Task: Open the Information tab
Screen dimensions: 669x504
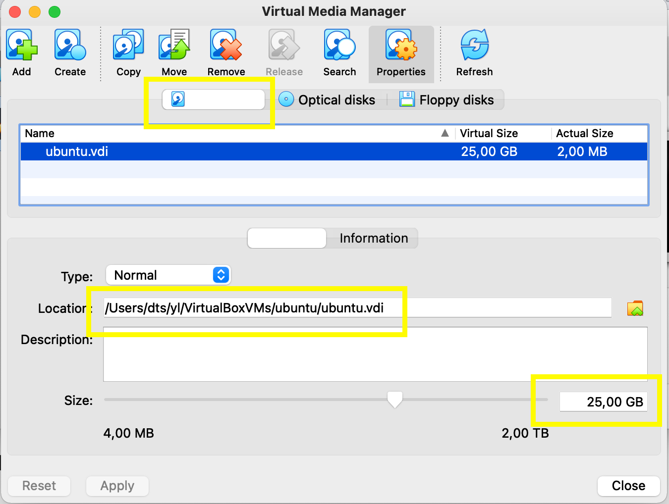Action: coord(372,238)
